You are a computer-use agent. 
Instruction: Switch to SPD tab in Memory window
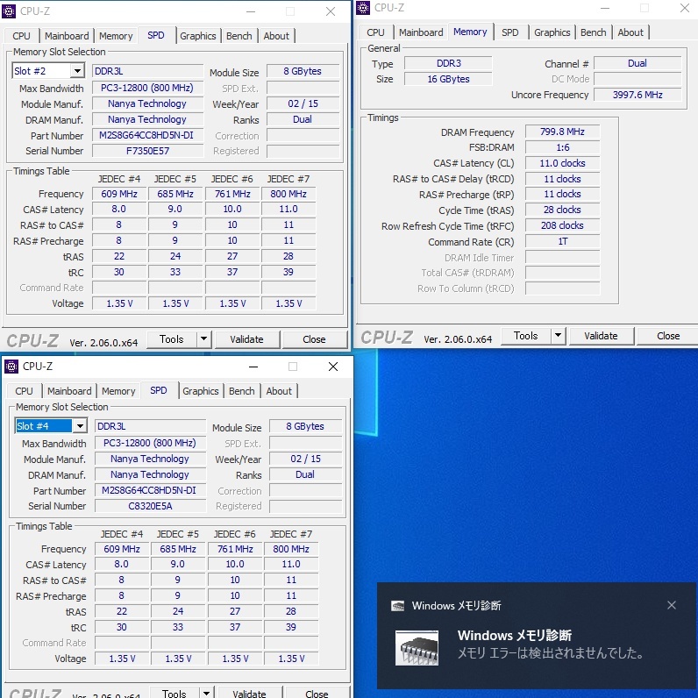coord(510,32)
